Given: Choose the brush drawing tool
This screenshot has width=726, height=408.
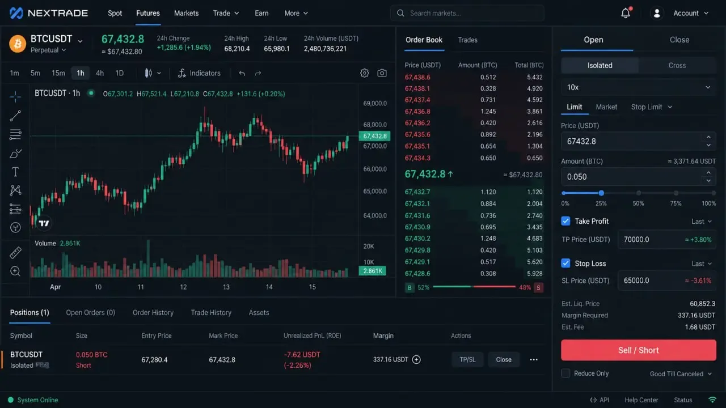Looking at the screenshot, I should click(15, 154).
